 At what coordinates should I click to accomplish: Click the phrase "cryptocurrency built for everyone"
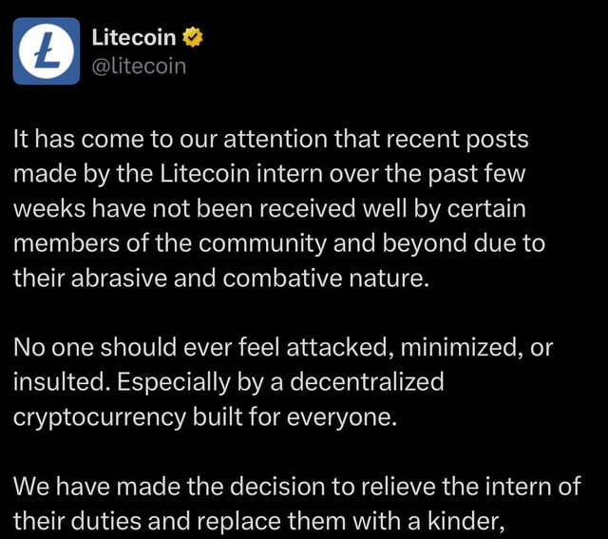205,417
